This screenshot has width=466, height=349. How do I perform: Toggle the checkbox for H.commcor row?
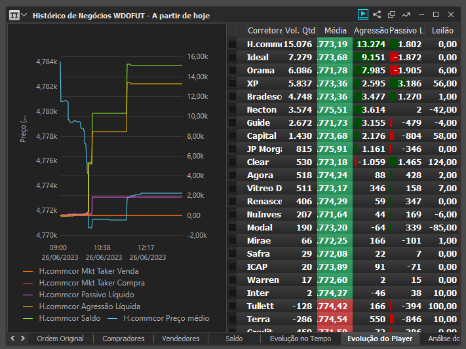pos(233,45)
